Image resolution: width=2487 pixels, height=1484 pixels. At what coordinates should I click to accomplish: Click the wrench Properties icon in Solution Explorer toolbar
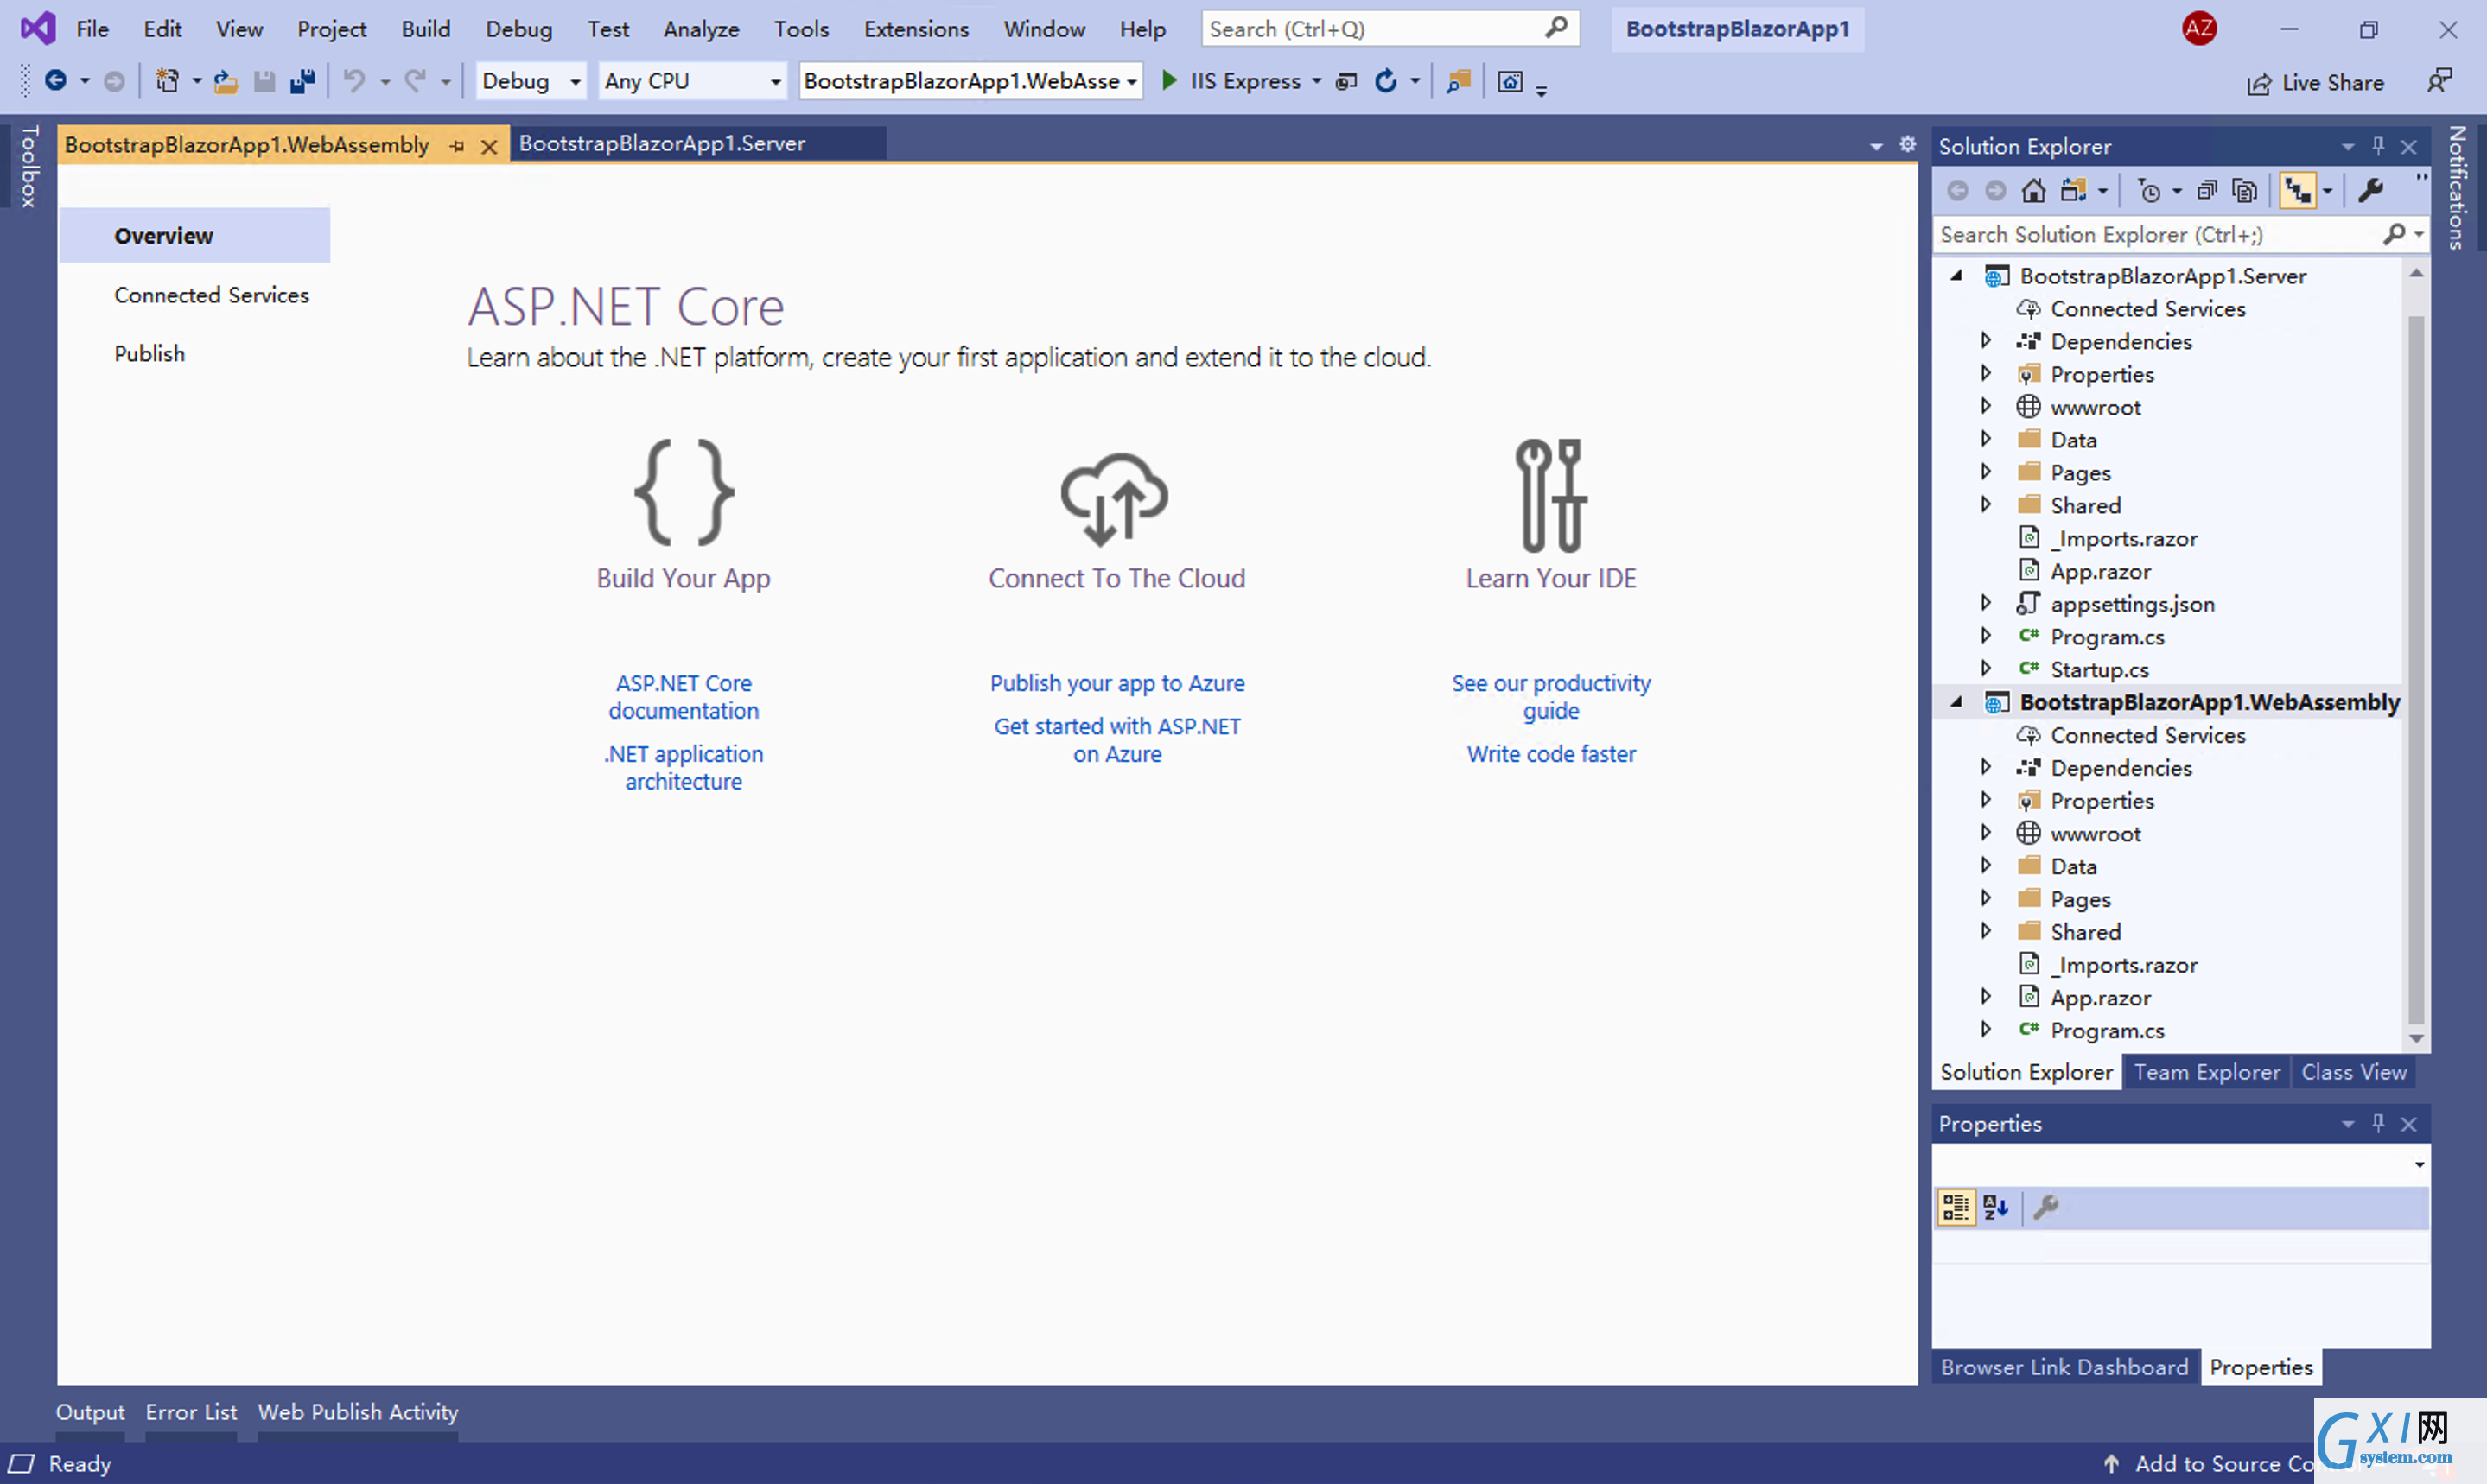pos(2371,190)
